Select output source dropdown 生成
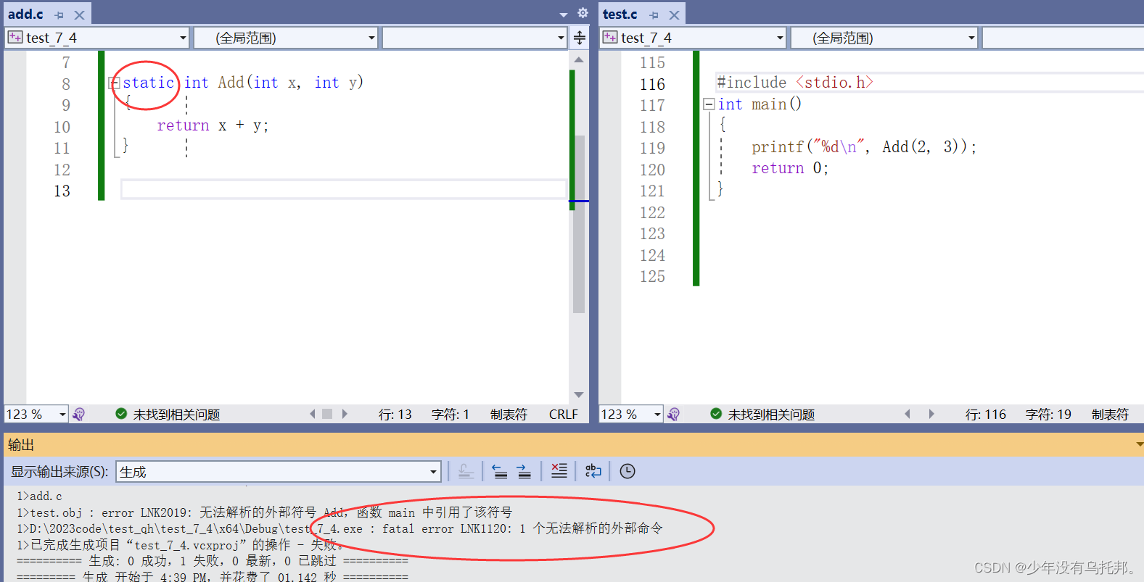The width and height of the screenshot is (1144, 582). [x=279, y=472]
